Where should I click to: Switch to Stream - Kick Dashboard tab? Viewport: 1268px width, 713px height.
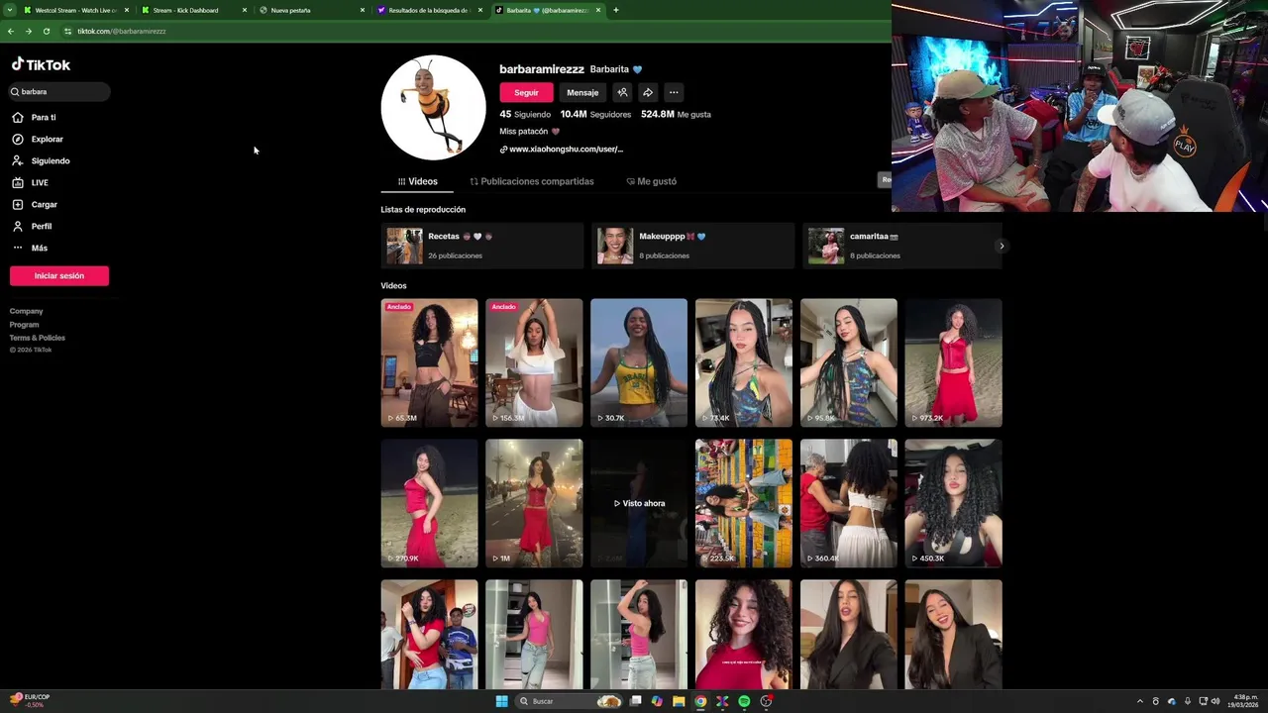coord(185,10)
